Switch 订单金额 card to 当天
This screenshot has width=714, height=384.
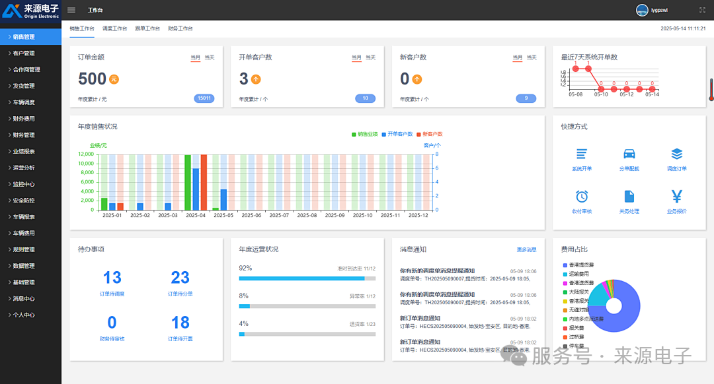pos(210,57)
